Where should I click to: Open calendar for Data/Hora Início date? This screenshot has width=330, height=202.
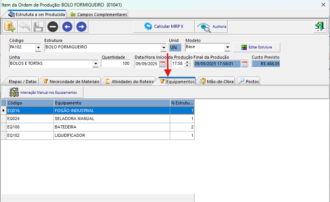(162, 64)
